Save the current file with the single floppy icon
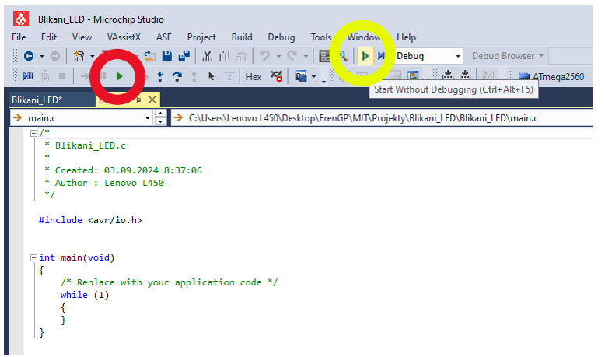Viewport: 605px width, 357px height. click(x=166, y=56)
